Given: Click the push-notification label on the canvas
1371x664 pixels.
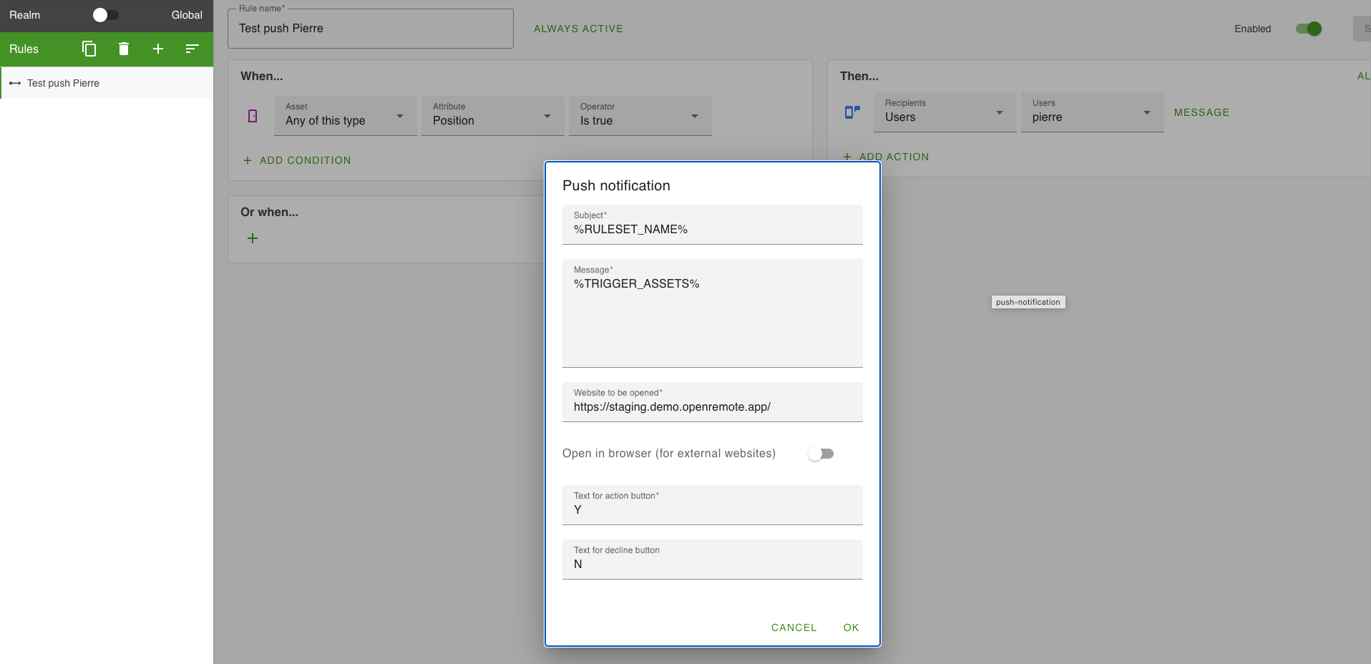Looking at the screenshot, I should [x=1028, y=302].
